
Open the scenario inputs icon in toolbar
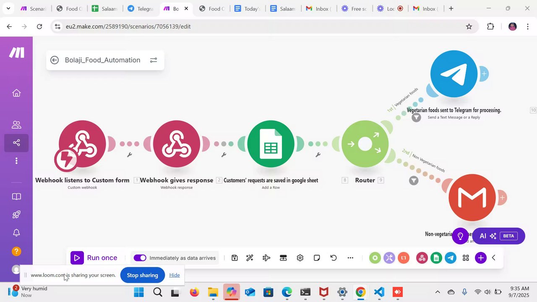pyautogui.click(x=283, y=258)
